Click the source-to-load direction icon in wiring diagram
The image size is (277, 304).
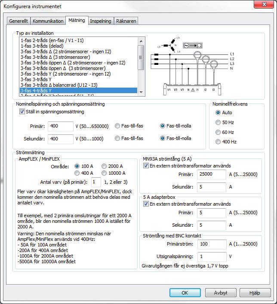(193, 46)
